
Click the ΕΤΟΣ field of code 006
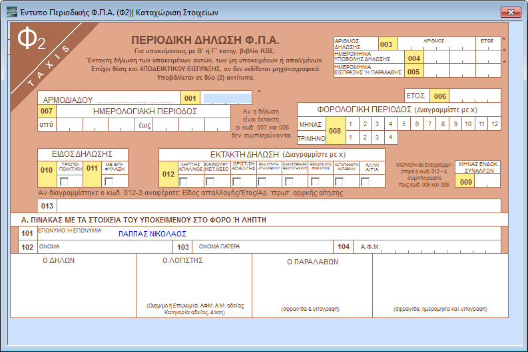point(475,96)
